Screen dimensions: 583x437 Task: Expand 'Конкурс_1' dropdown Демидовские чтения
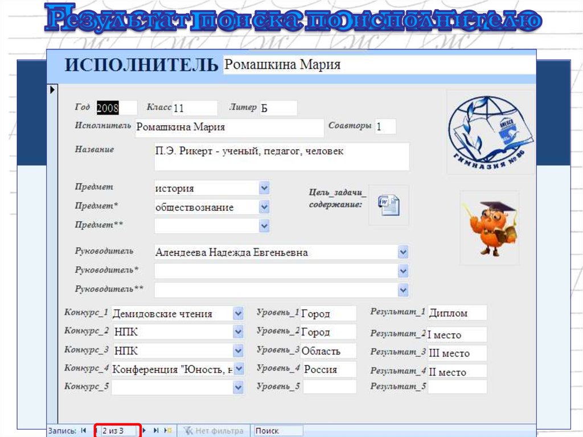point(239,313)
